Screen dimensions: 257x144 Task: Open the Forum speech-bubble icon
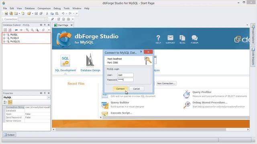pos(194,39)
